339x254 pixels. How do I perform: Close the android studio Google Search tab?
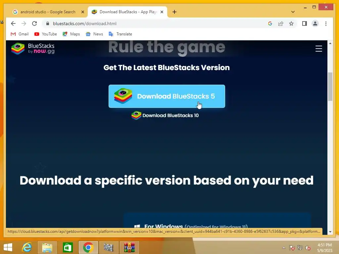82,12
